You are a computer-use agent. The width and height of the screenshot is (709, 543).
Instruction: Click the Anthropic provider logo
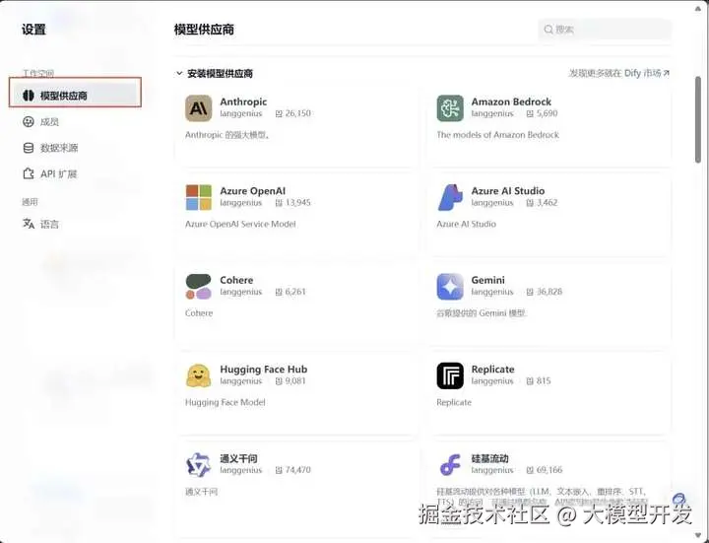(x=199, y=108)
